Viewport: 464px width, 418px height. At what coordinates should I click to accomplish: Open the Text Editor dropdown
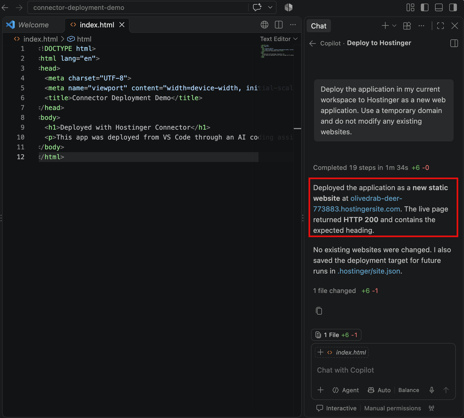(279, 39)
